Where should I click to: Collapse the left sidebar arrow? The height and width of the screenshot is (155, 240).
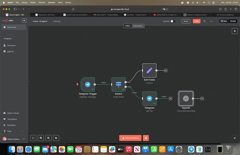[28, 81]
